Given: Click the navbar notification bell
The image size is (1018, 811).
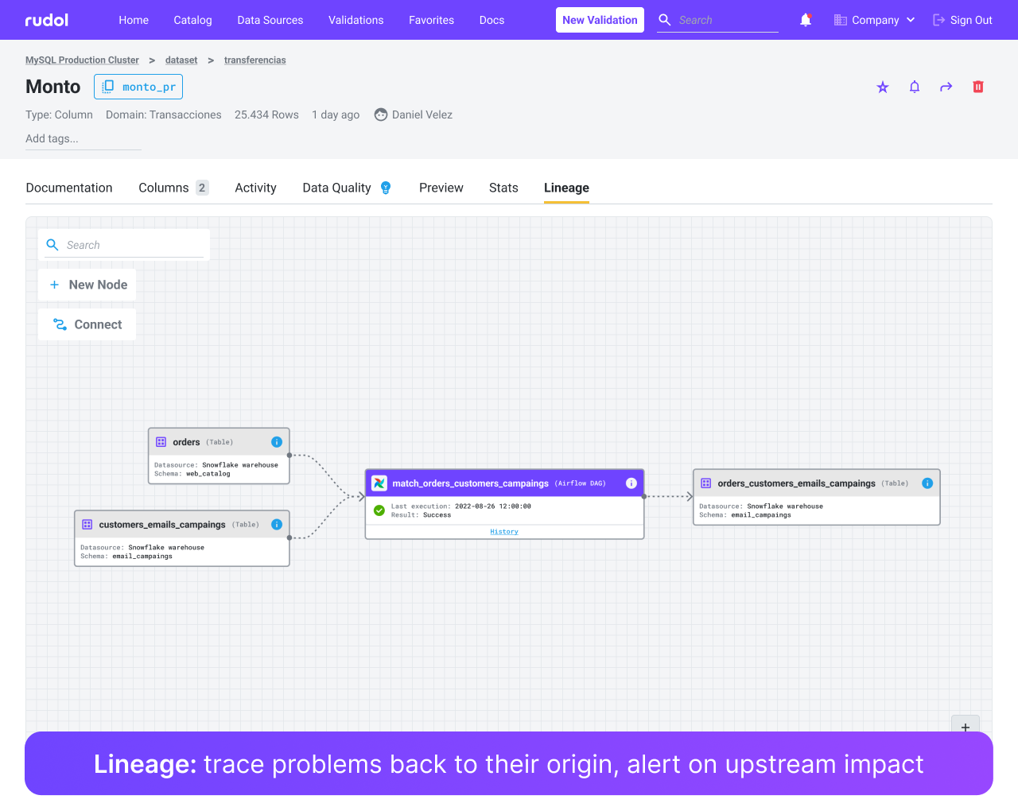Looking at the screenshot, I should click(806, 20).
